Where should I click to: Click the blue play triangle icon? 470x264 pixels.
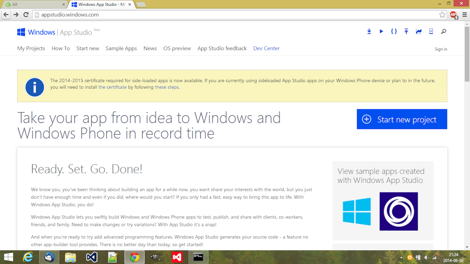click(382, 32)
